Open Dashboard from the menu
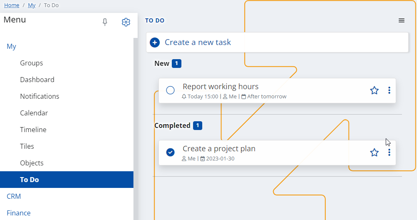The height and width of the screenshot is (220, 417). tap(37, 80)
